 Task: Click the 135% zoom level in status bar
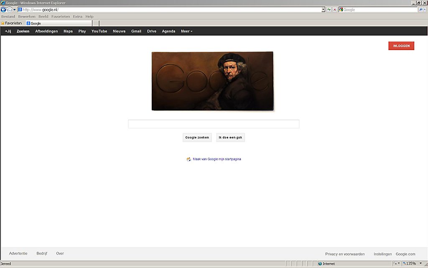click(410, 263)
